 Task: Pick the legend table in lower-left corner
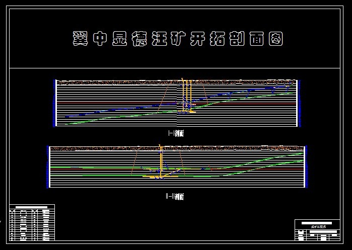tap(32, 222)
